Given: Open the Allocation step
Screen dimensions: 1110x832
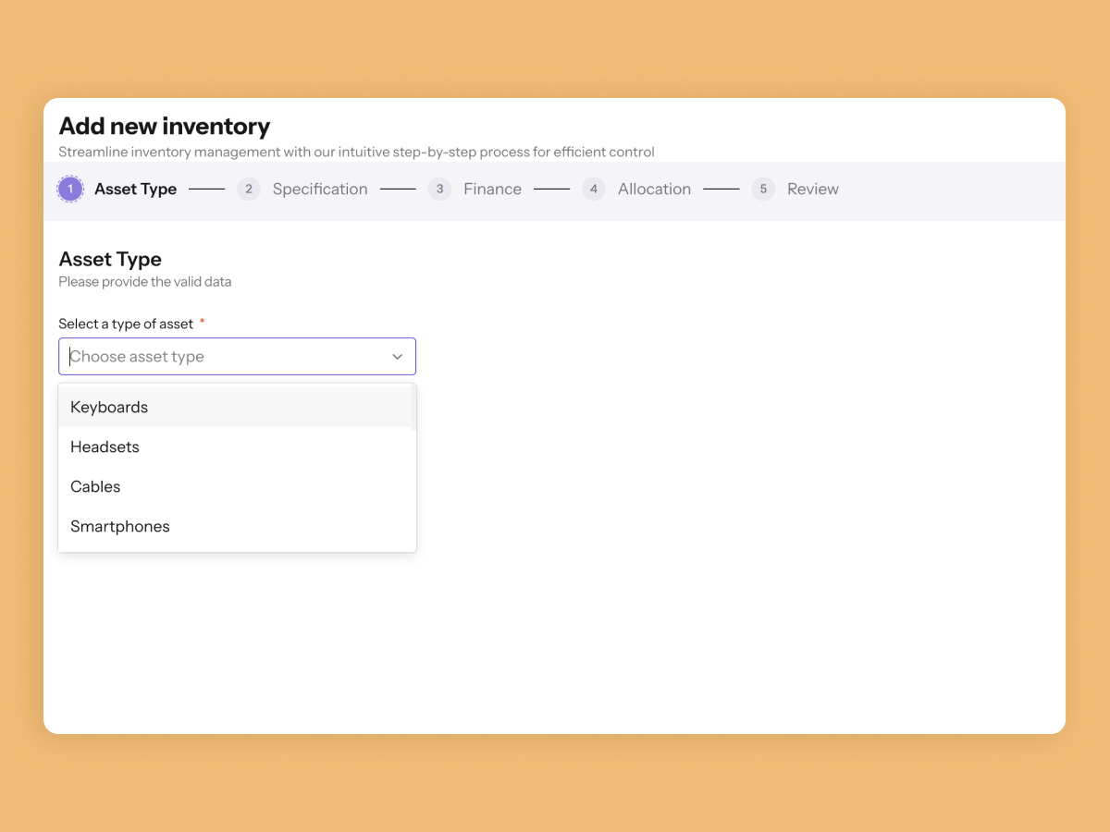Looking at the screenshot, I should [x=654, y=190].
